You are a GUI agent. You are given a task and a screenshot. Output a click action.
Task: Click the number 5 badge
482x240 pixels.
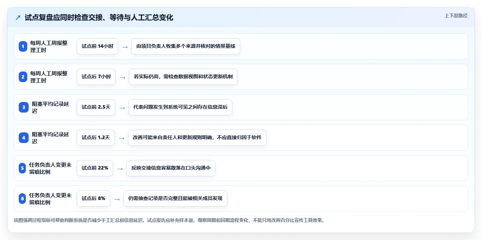tap(22, 168)
